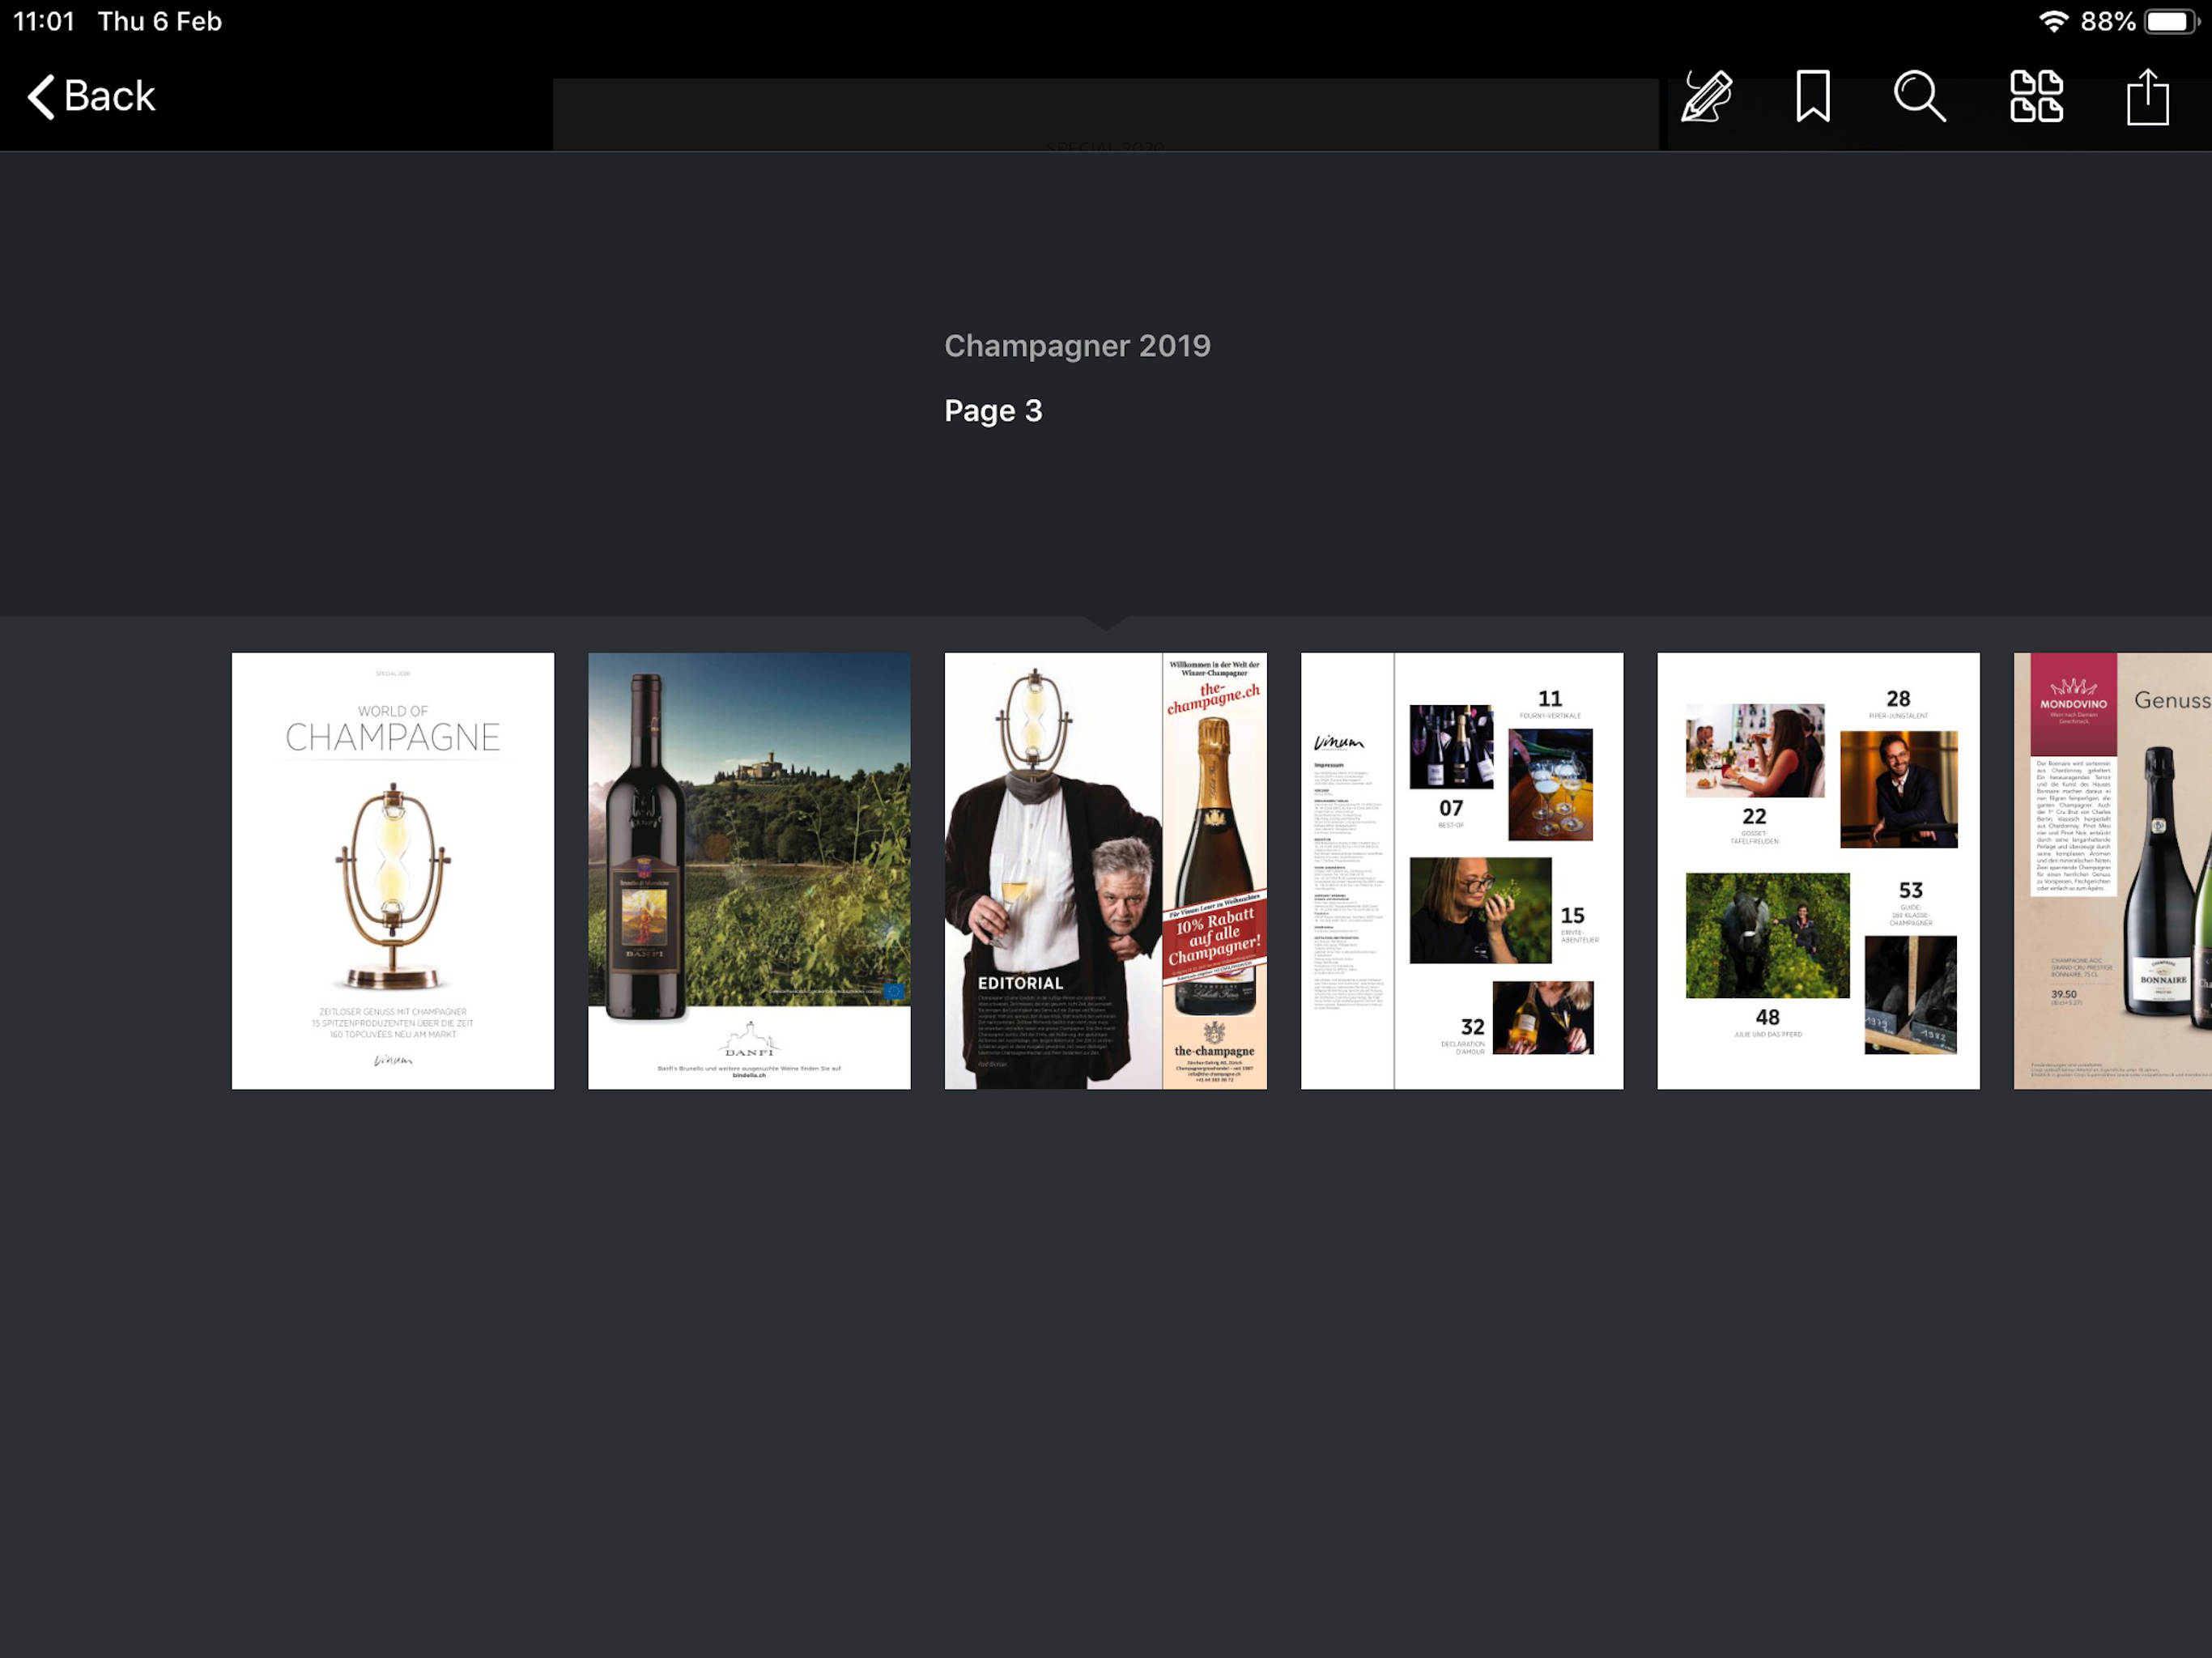The image size is (2212, 1658).
Task: Check the battery status icon
Action: [x=2170, y=22]
